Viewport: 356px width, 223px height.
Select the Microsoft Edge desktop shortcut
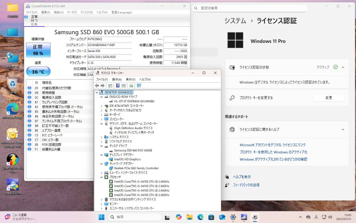(12, 111)
